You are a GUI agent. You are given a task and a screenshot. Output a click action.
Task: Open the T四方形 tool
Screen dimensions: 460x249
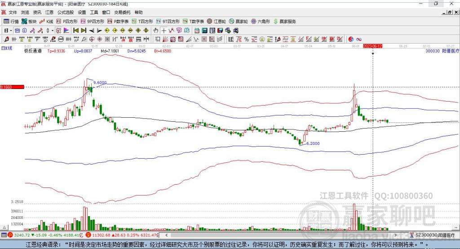point(142,22)
